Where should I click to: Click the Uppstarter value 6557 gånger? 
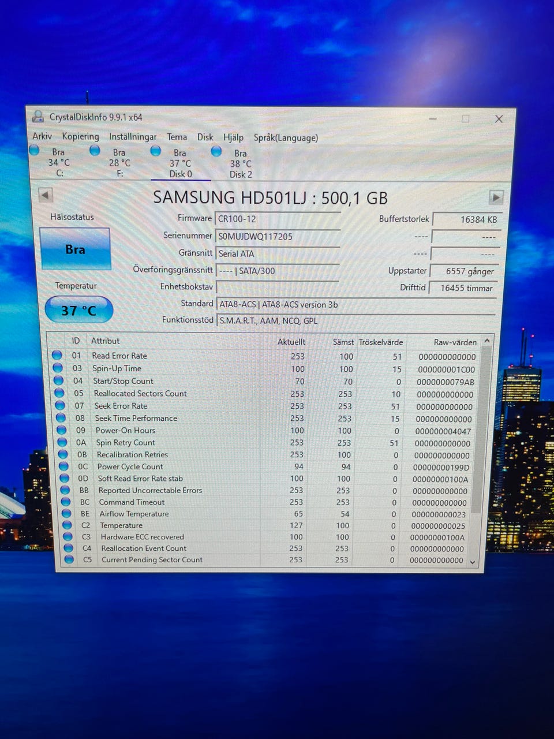tap(463, 271)
